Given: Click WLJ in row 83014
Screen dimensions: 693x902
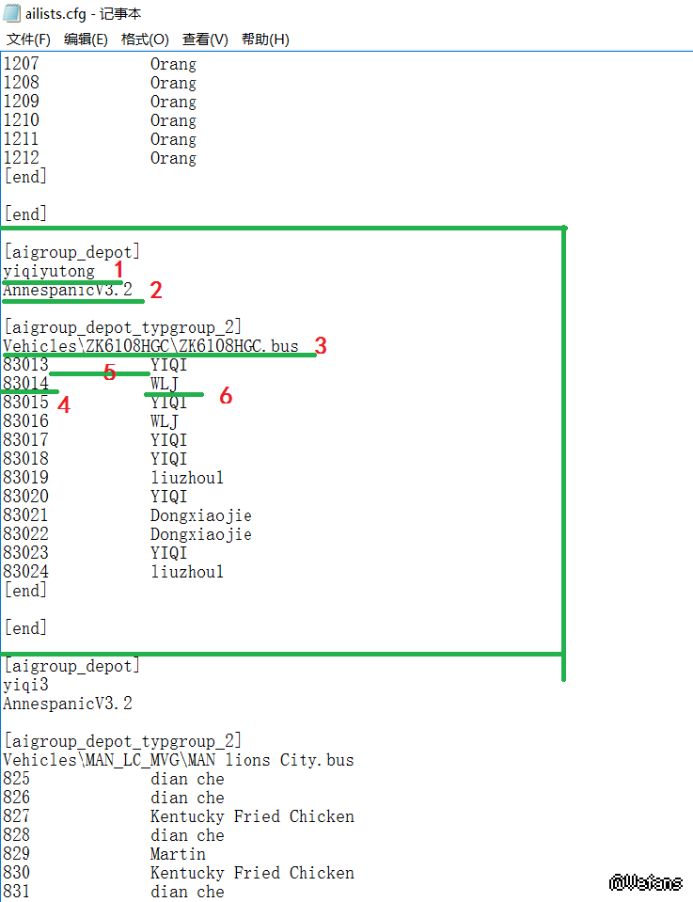Looking at the screenshot, I should pyautogui.click(x=164, y=384).
